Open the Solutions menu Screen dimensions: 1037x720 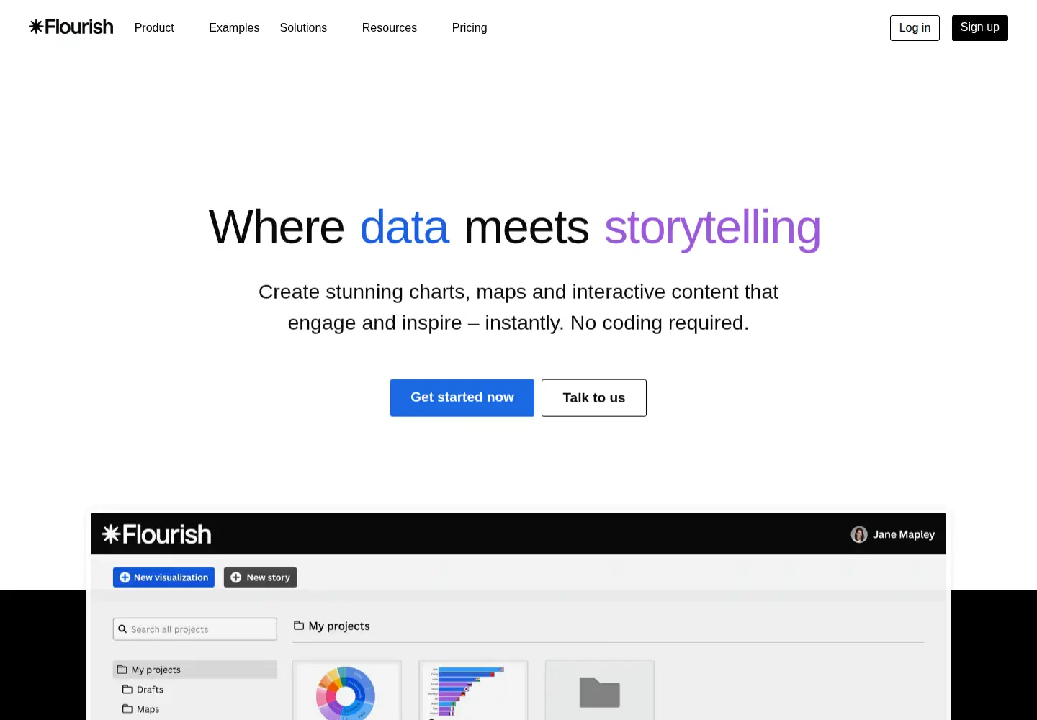coord(303,27)
